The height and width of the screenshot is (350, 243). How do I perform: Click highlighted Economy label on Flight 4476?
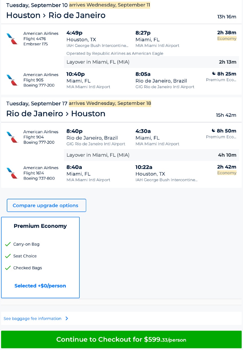point(227,39)
